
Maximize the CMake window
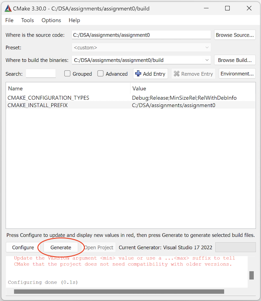[227, 8]
